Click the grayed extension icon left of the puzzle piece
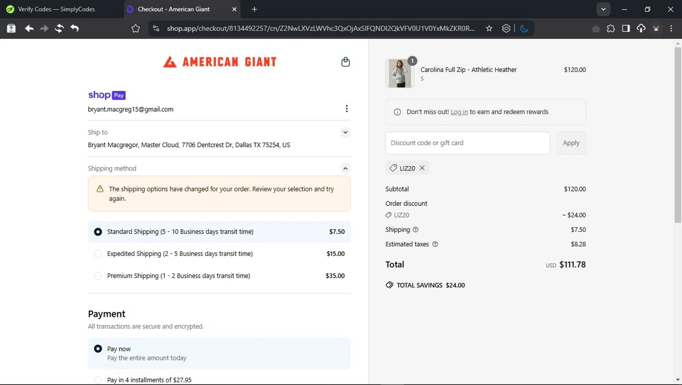This screenshot has height=385, width=682. pos(596,29)
